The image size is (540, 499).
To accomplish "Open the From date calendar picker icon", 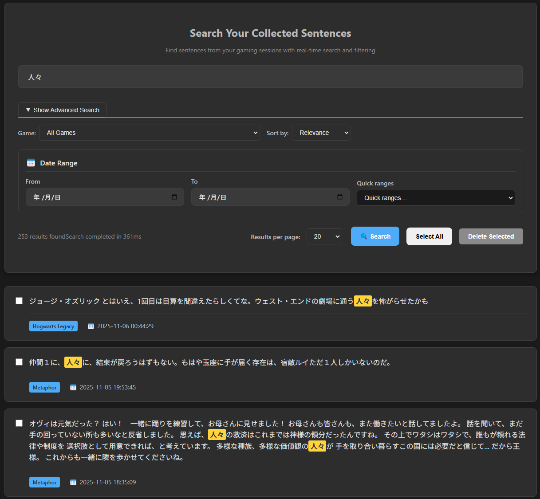I will coord(174,197).
